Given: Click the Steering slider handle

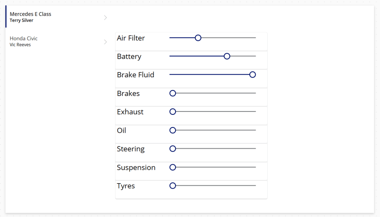Looking at the screenshot, I should tap(173, 149).
